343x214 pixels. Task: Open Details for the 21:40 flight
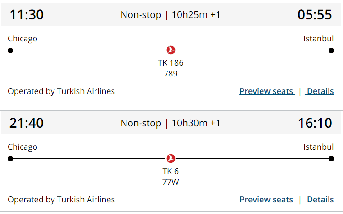coord(320,200)
